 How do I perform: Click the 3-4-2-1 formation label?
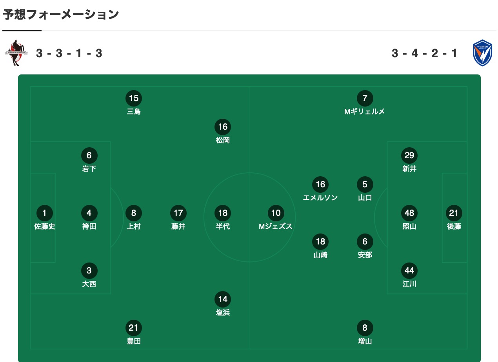coord(425,53)
